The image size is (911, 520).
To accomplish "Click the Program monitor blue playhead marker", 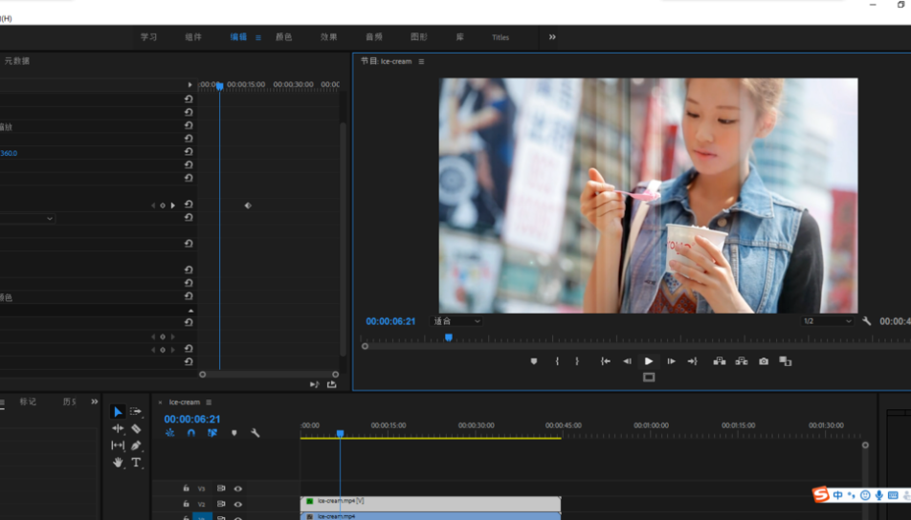I will (449, 337).
